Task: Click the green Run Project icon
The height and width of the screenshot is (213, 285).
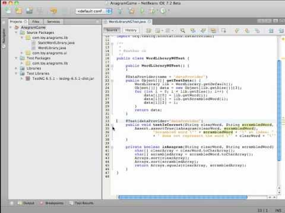Action: click(x=142, y=11)
